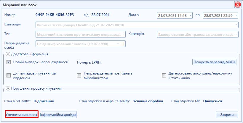This screenshot has width=243, height=123.
Task: Open the Категорія dropdown arrow
Action: click(236, 34)
